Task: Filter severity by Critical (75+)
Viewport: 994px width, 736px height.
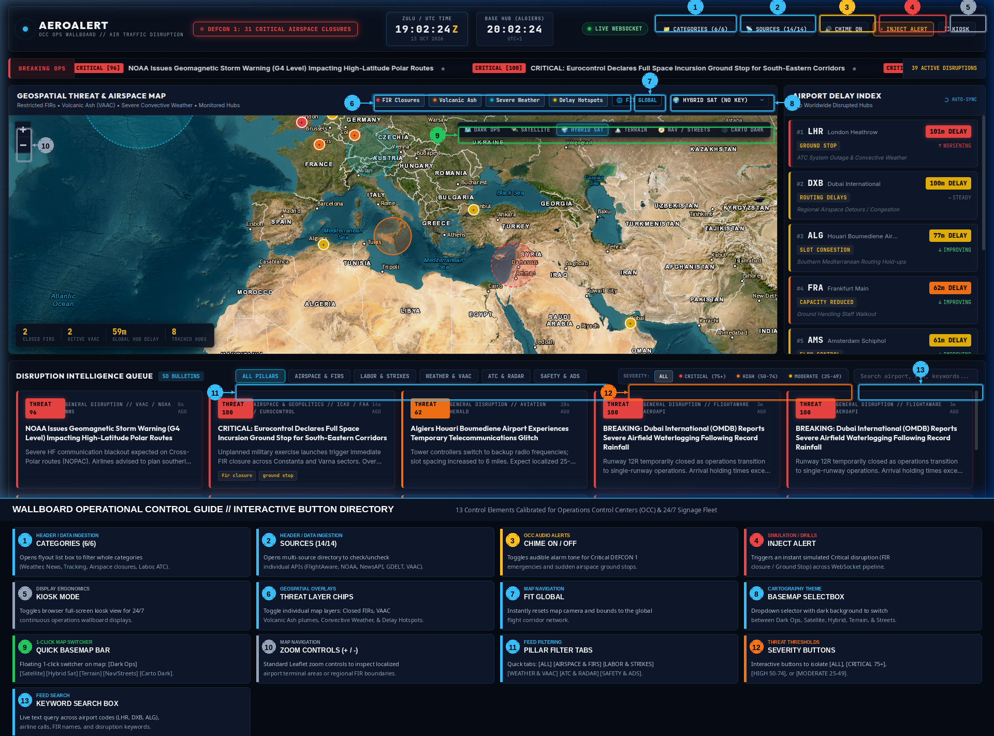Action: coord(703,377)
